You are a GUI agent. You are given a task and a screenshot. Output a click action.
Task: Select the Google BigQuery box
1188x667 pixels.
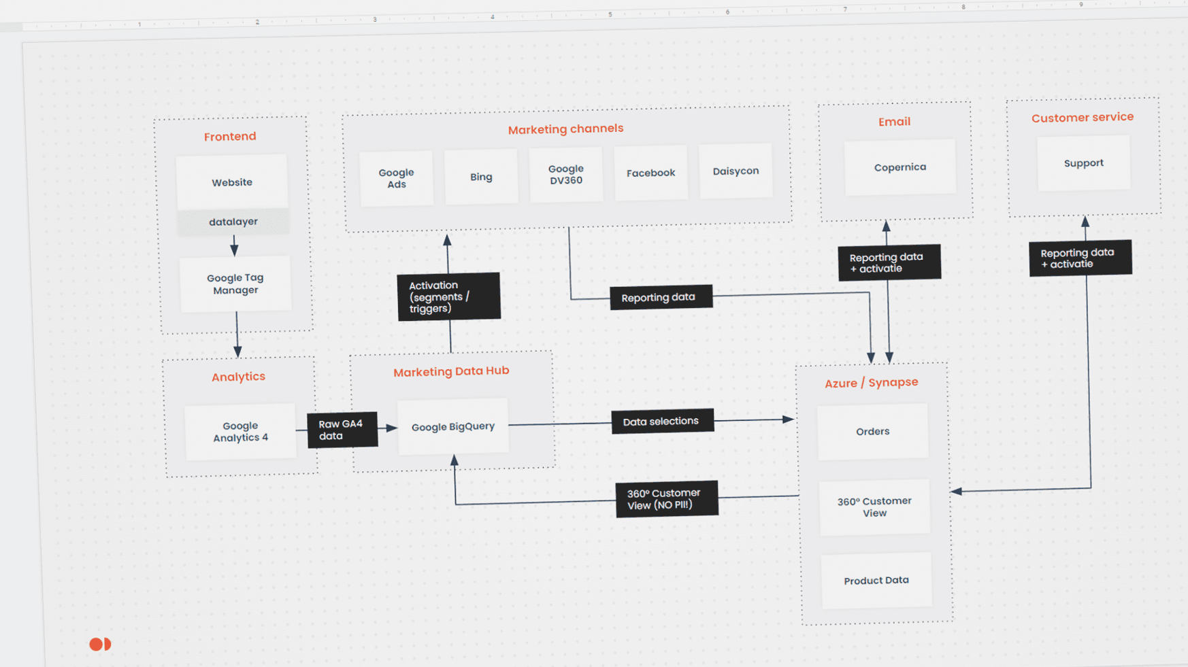pos(453,426)
